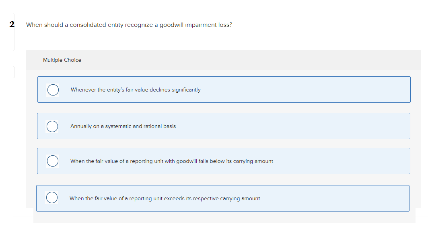Select the radio button for 'Whenever the entity's fair value declines significantly'
The width and height of the screenshot is (428, 232).
pyautogui.click(x=53, y=90)
